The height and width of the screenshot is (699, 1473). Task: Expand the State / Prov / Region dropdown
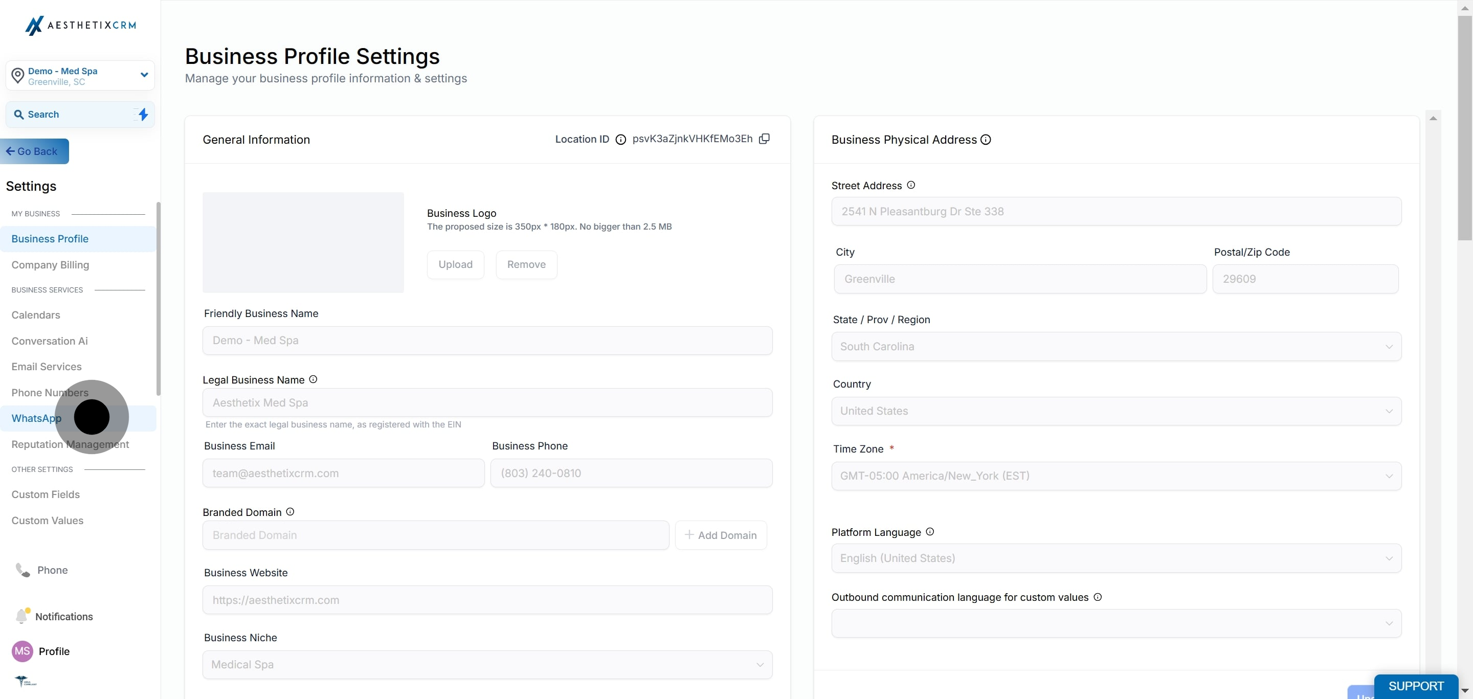click(x=1116, y=346)
